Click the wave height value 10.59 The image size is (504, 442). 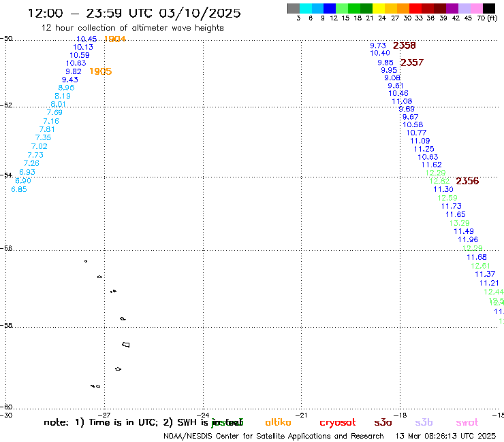80,55
